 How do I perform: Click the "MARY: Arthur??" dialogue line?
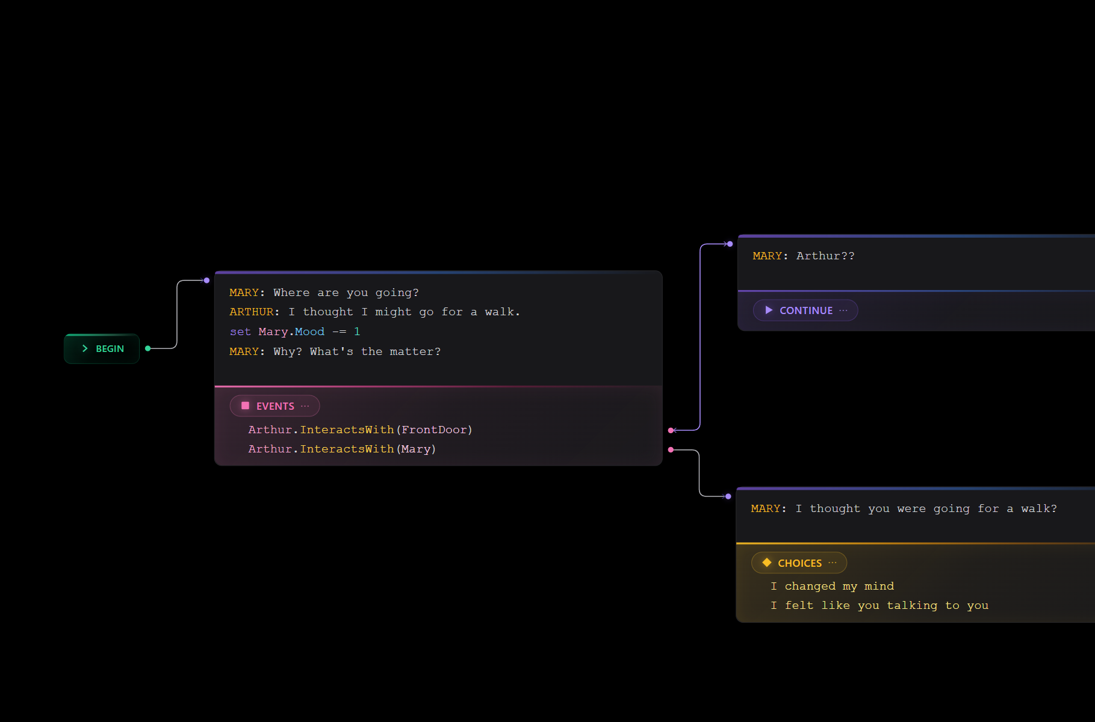click(803, 256)
